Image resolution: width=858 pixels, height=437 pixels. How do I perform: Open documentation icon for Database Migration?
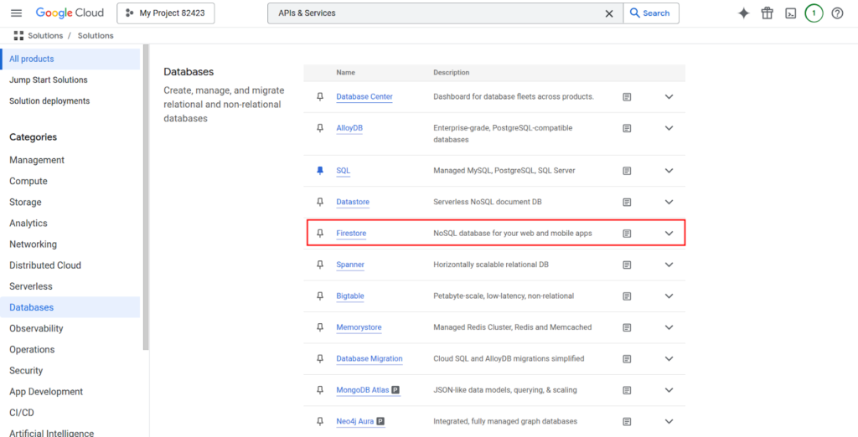click(x=627, y=359)
